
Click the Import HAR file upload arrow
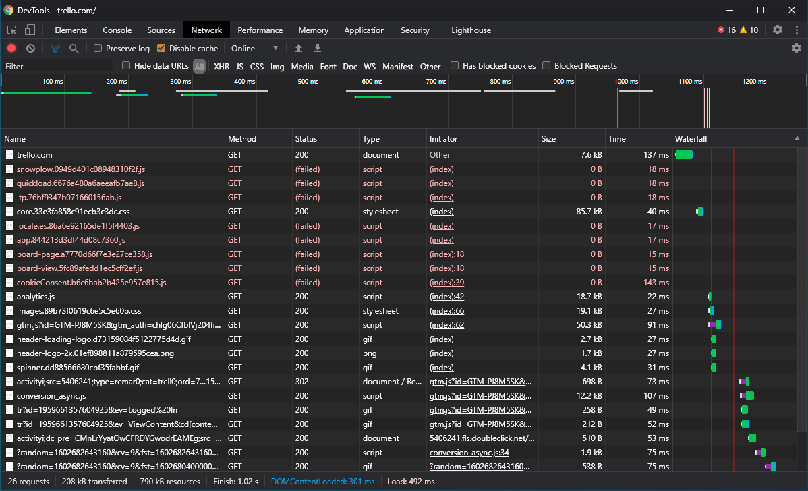coord(298,48)
